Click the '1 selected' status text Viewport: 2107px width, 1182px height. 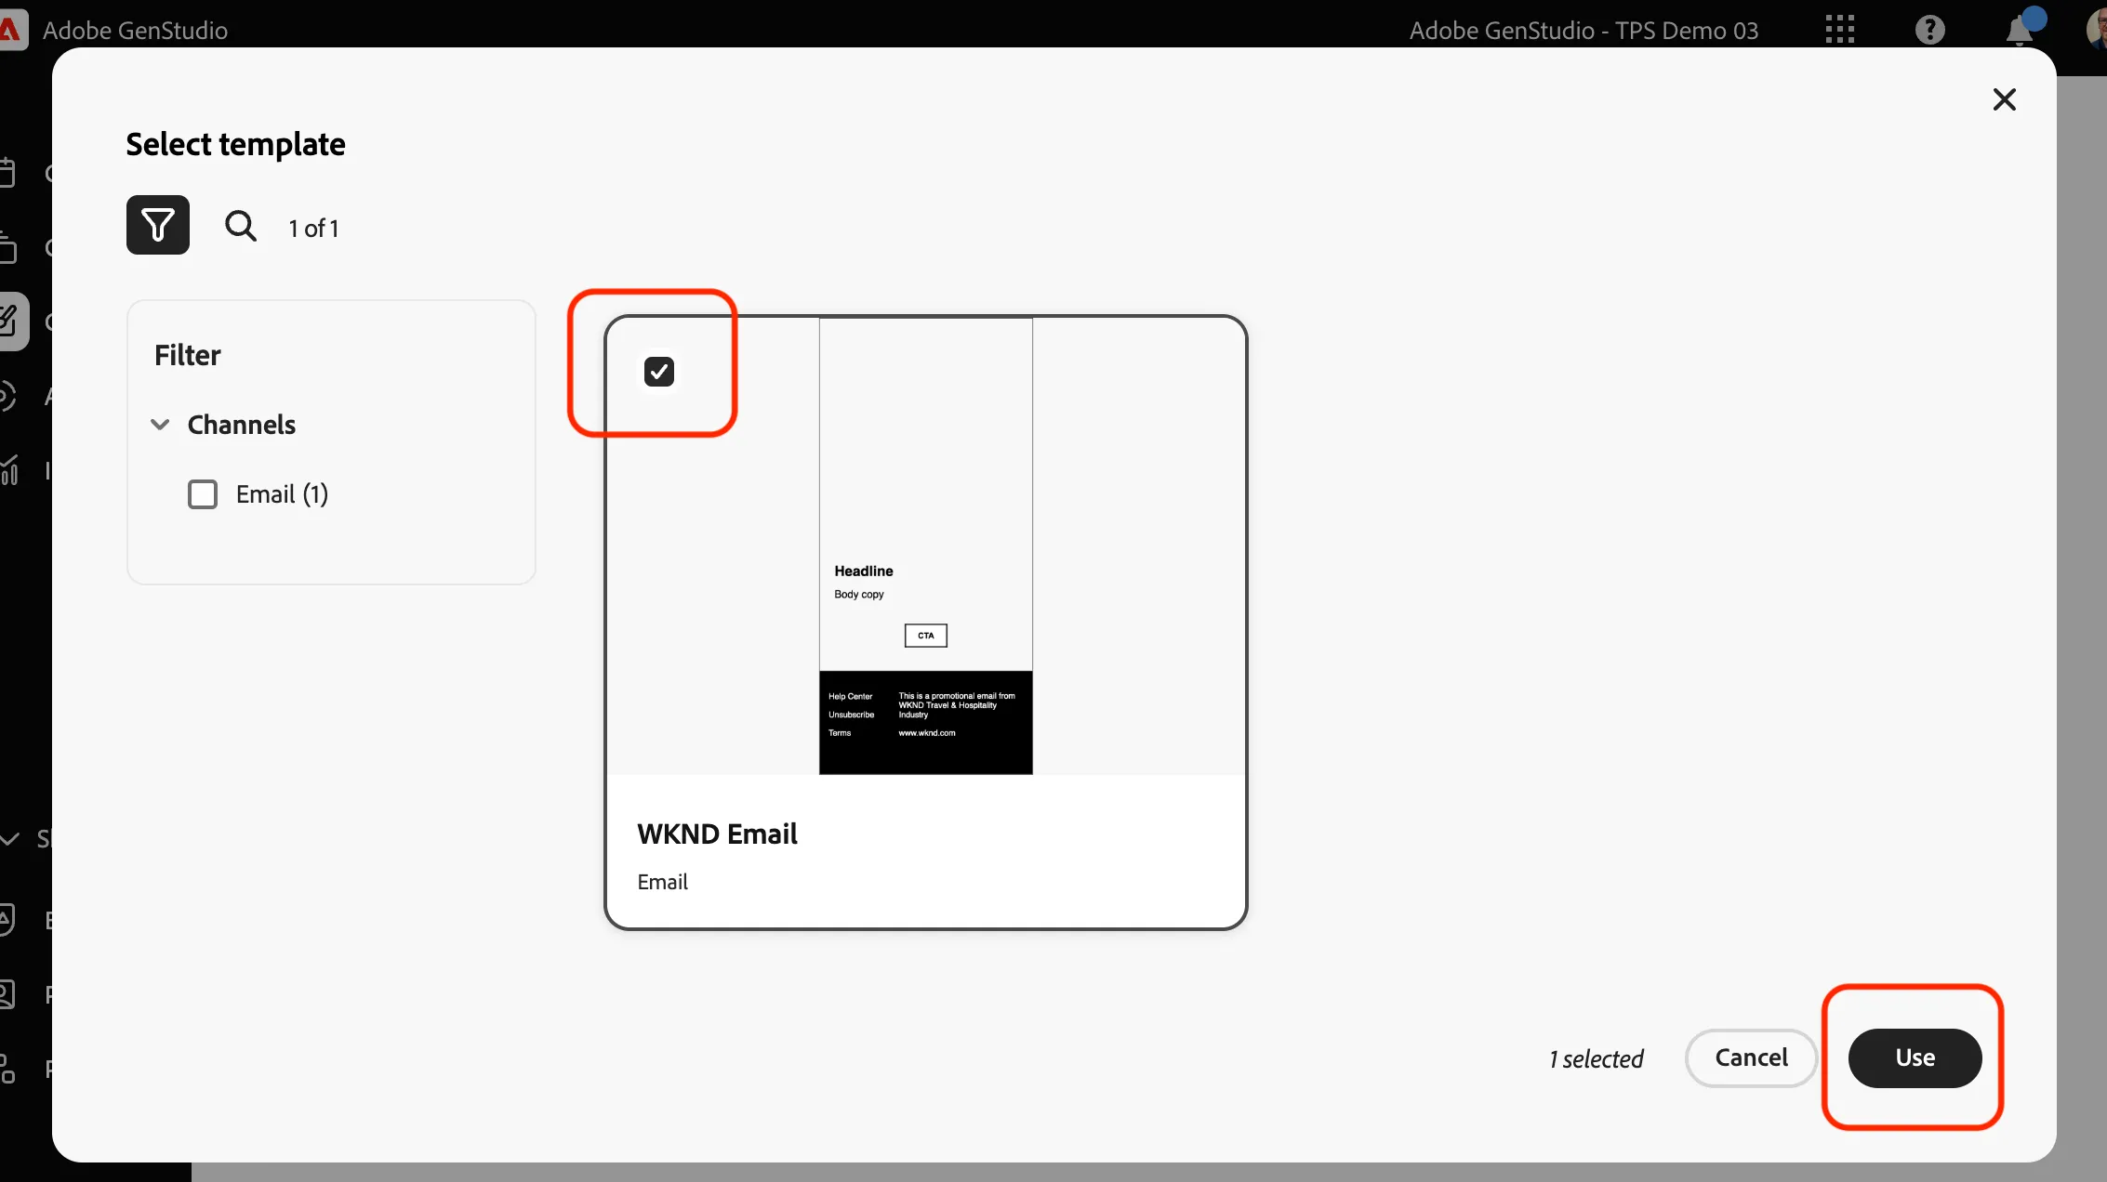[1596, 1059]
